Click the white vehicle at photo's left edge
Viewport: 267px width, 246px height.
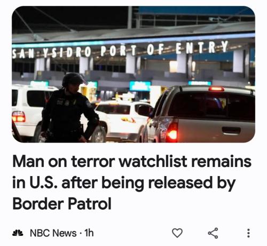(28, 113)
